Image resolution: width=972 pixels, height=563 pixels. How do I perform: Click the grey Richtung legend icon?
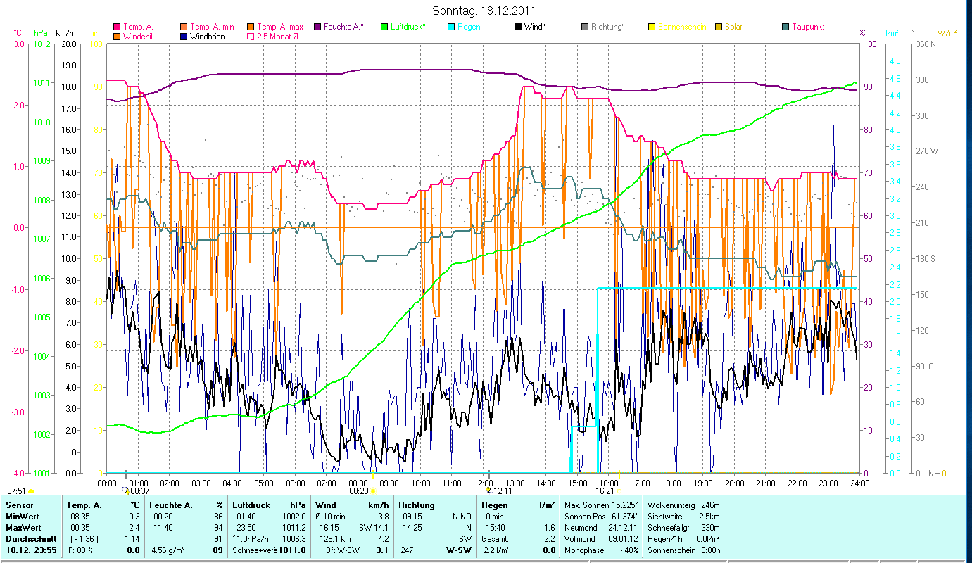tap(586, 27)
